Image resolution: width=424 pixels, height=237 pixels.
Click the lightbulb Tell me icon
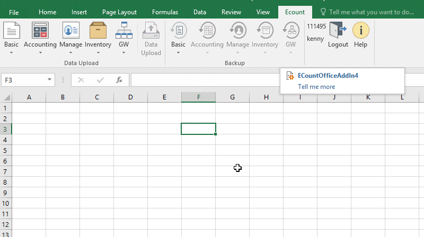pos(323,12)
